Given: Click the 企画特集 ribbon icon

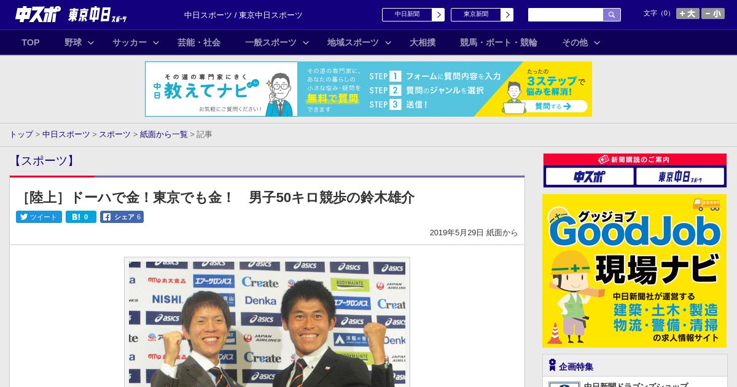Looking at the screenshot, I should pyautogui.click(x=552, y=365).
